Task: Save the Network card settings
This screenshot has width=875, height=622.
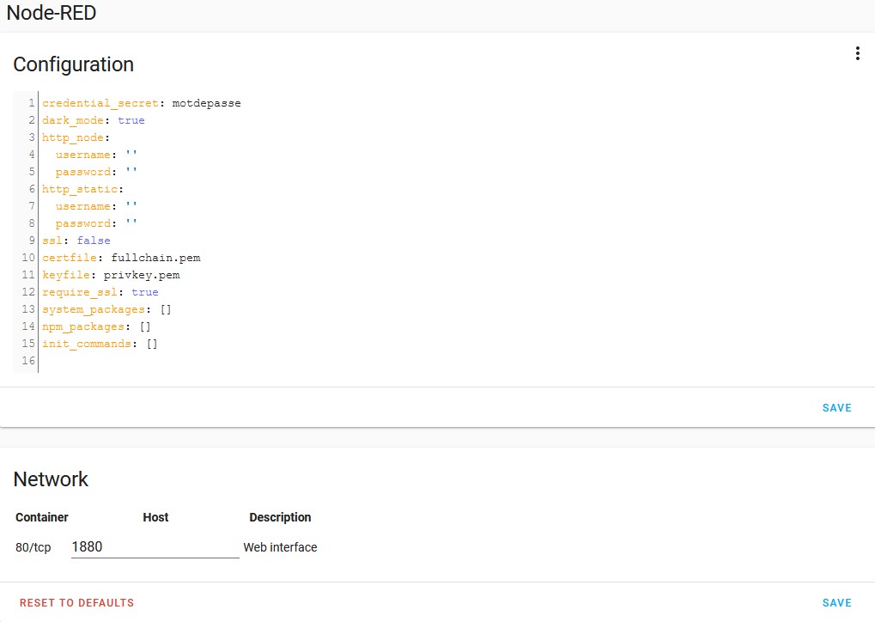Action: pos(836,603)
